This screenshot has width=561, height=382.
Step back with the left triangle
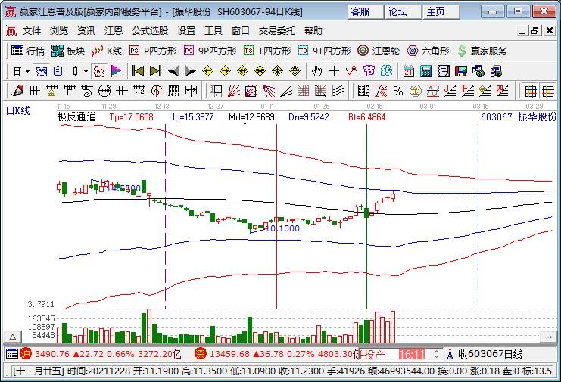tap(173, 71)
